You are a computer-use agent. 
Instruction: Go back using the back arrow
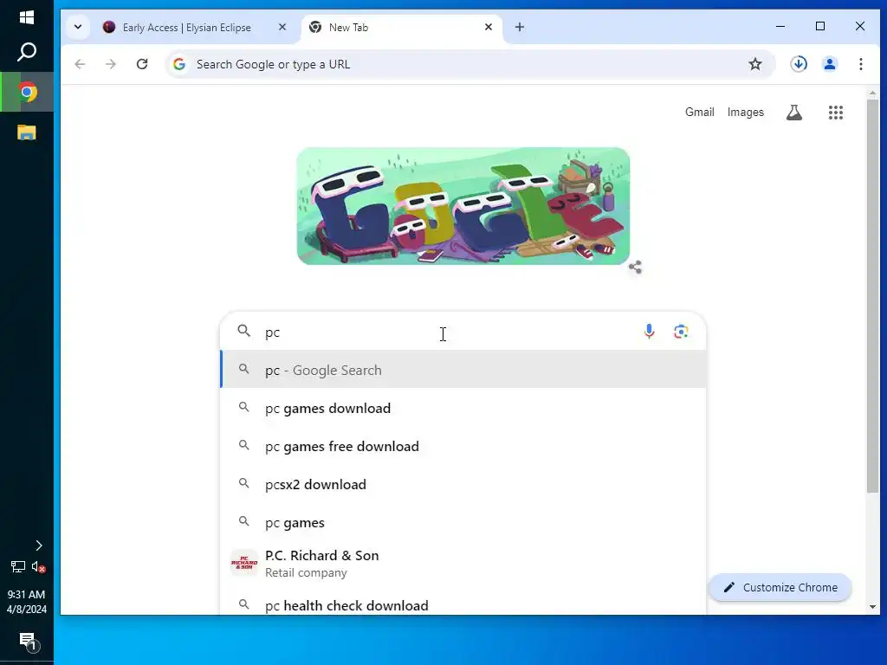click(80, 64)
